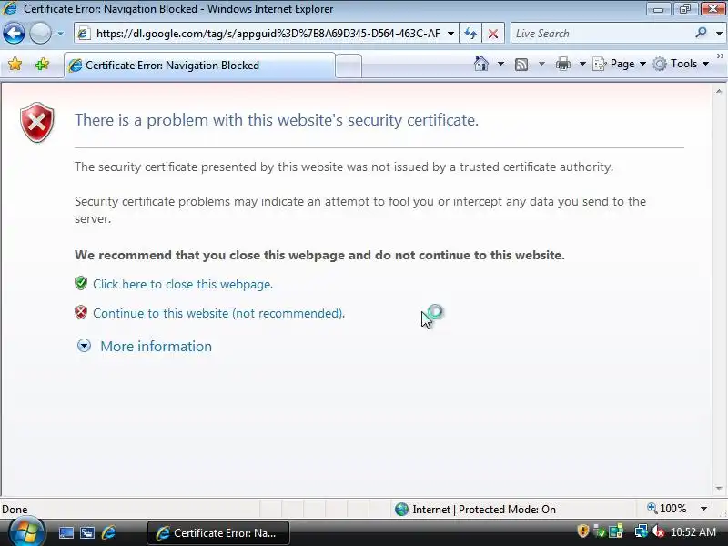This screenshot has width=728, height=546.
Task: Click the red shield beside Continue link
Action: 81,312
